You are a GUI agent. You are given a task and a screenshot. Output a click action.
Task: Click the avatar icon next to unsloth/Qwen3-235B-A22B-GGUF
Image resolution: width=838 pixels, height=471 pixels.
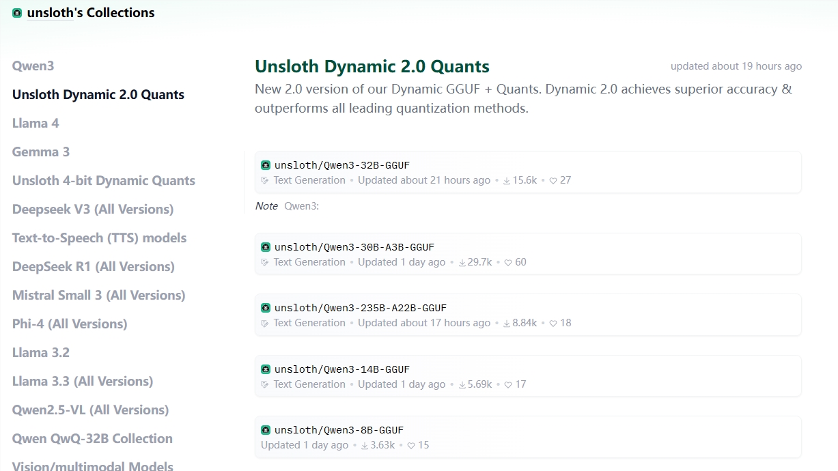click(x=266, y=308)
